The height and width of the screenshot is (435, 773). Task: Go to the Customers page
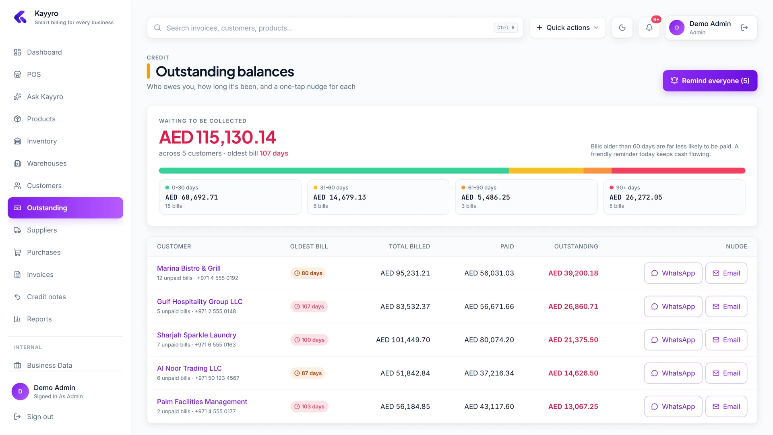[x=65, y=186]
